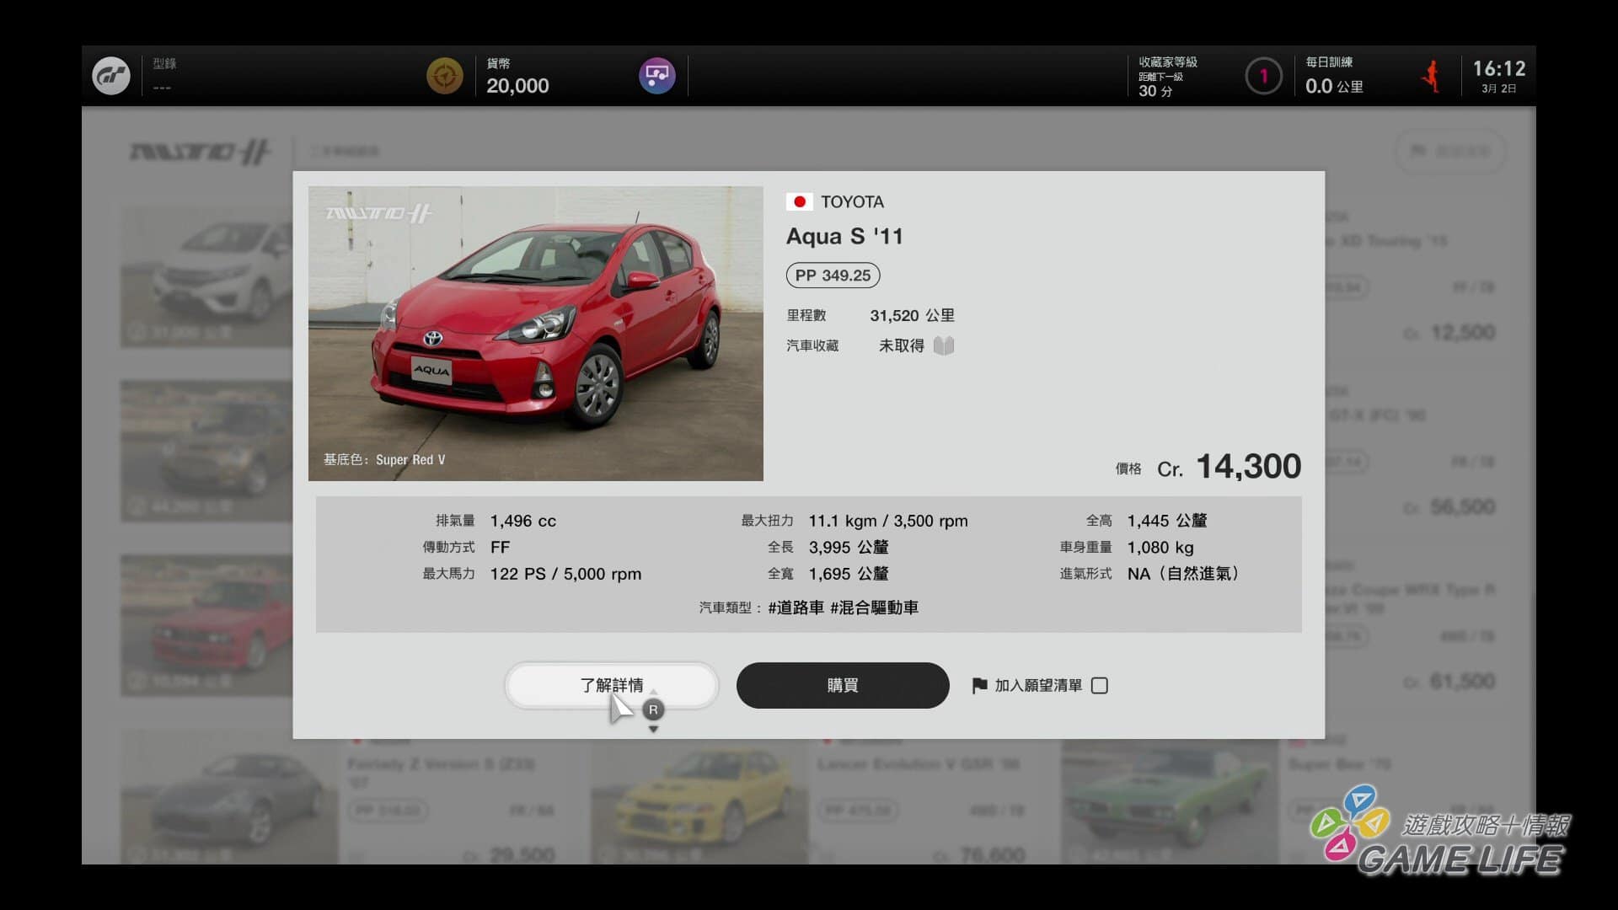Click the daily workout 0.0 公里 counter
The height and width of the screenshot is (910, 1618).
(1333, 86)
